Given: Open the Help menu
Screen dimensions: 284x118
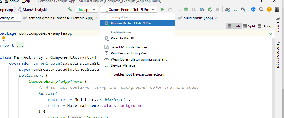Looking at the screenshot, I should coord(26,1).
